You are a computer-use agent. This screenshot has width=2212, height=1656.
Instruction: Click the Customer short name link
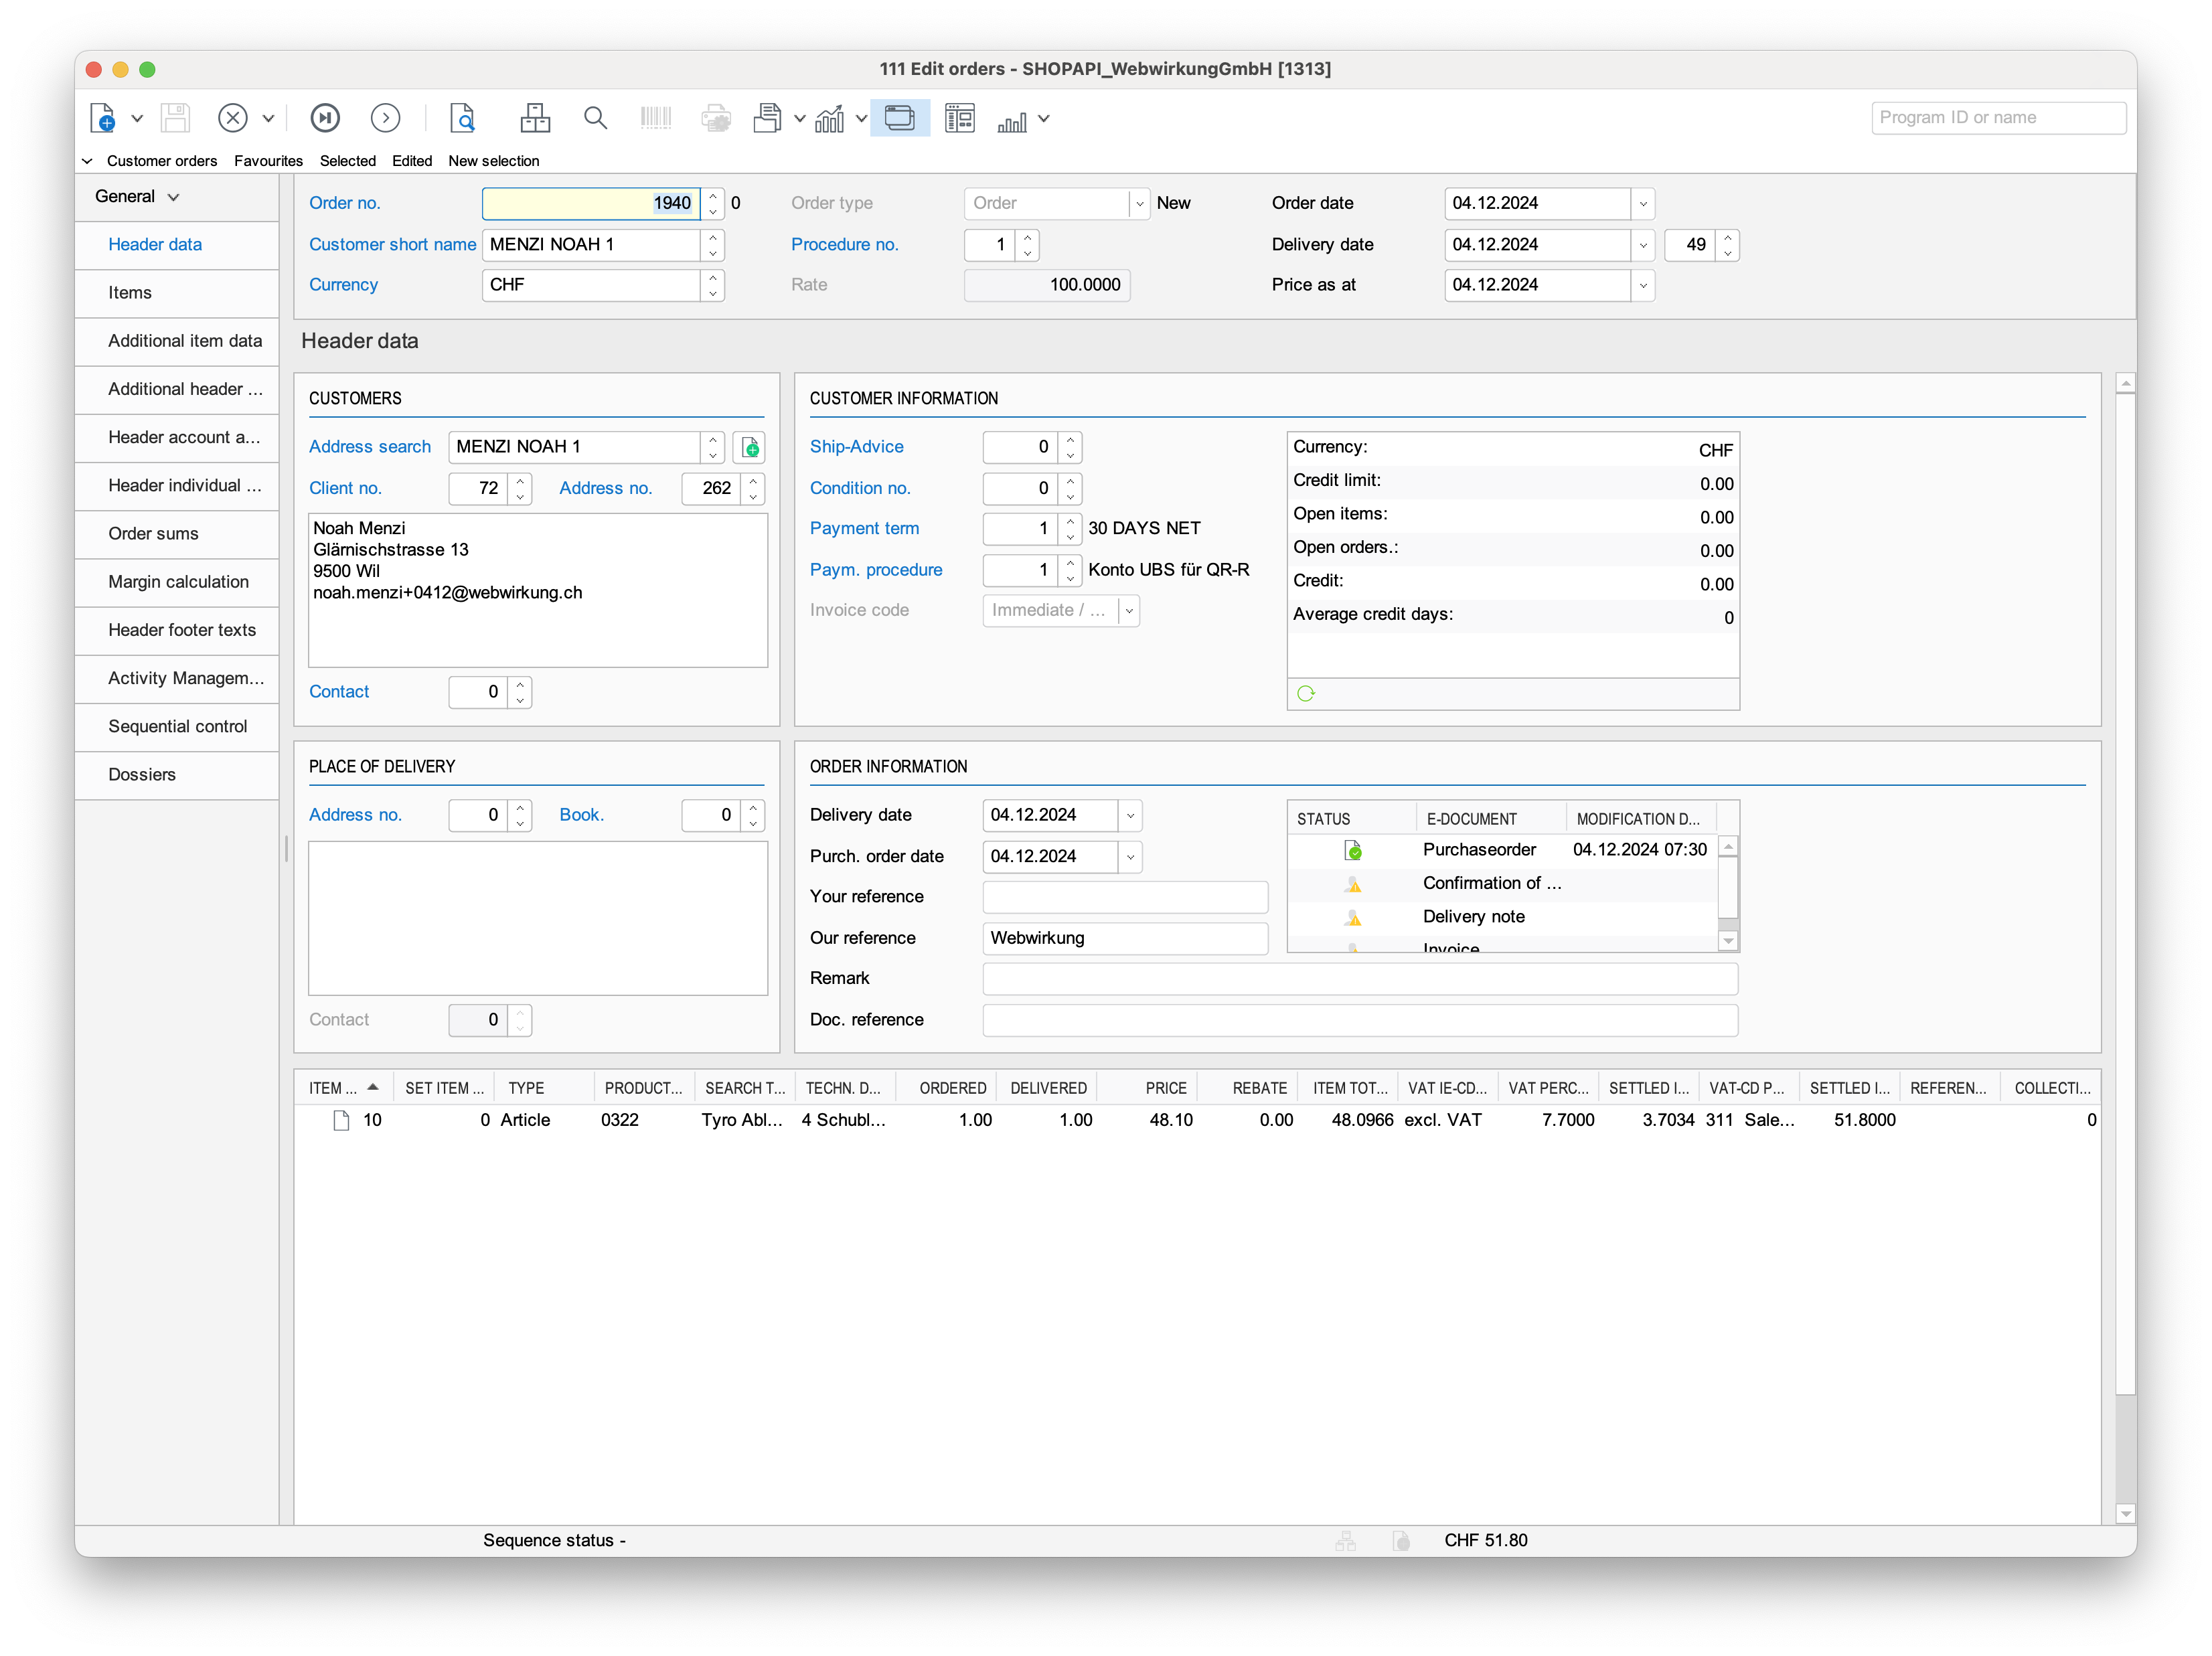point(392,245)
